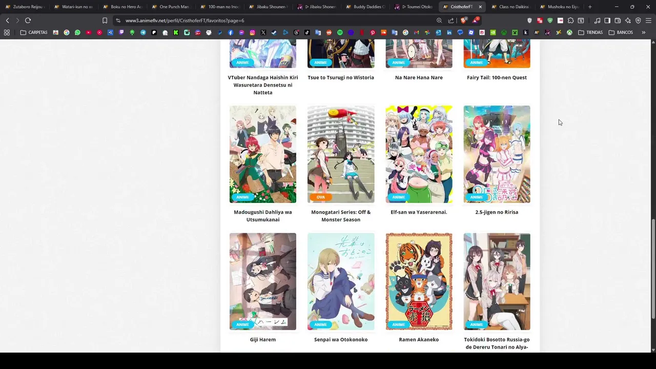The width and height of the screenshot is (656, 369).
Task: Open Na Nare Hana Nare title link
Action: pyautogui.click(x=419, y=77)
